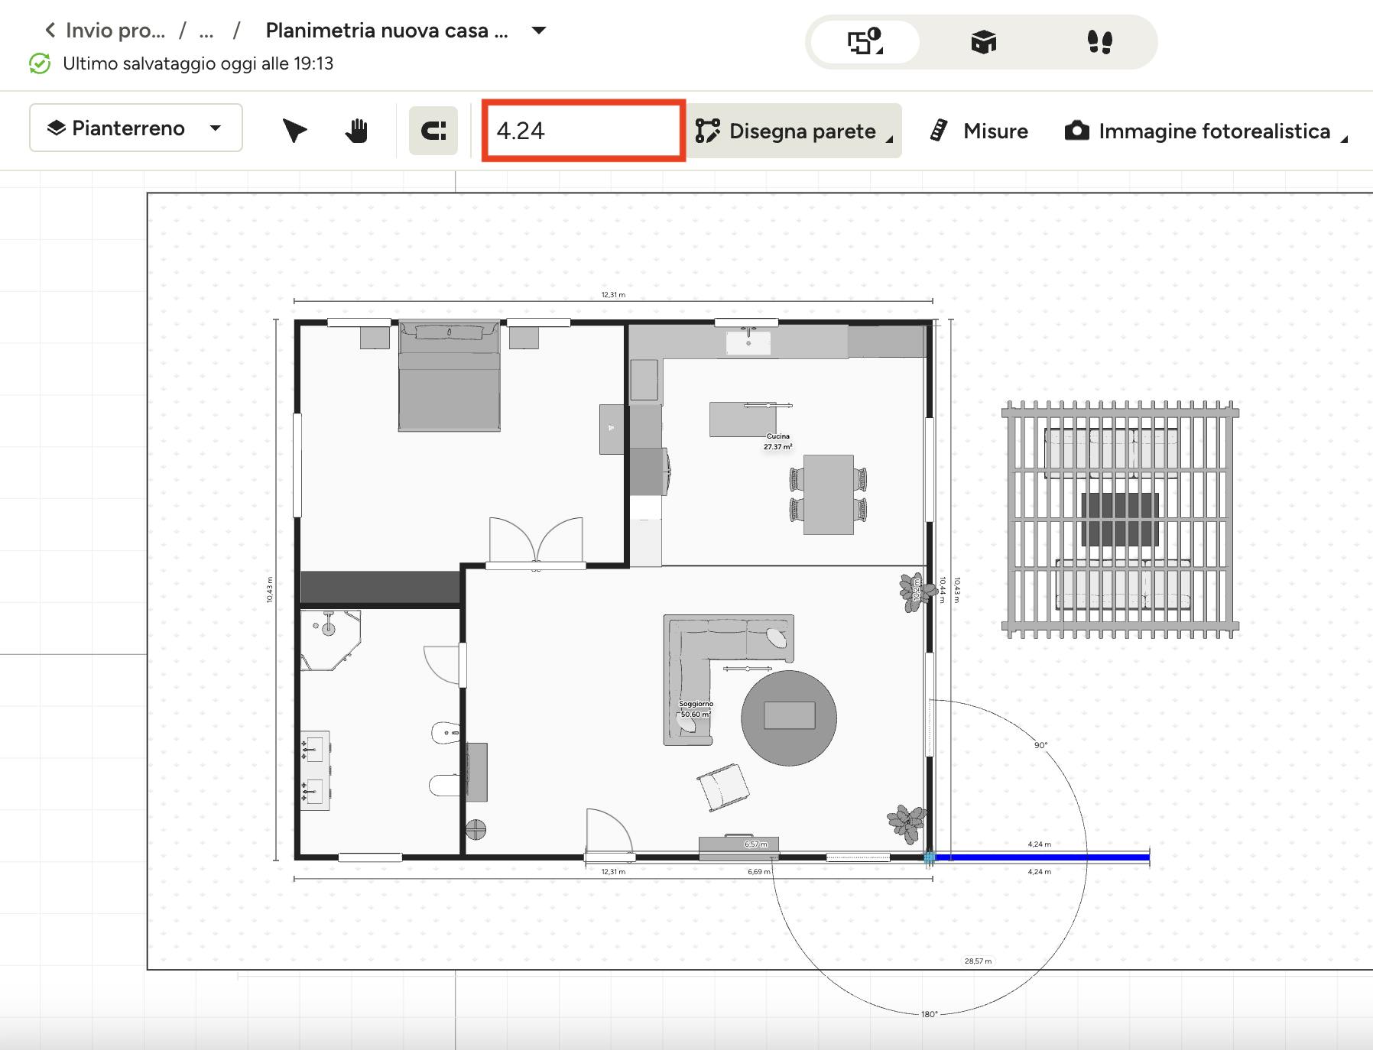Select the L-shaped sofa in living room
Viewport: 1373px width, 1050px height.
click(728, 679)
